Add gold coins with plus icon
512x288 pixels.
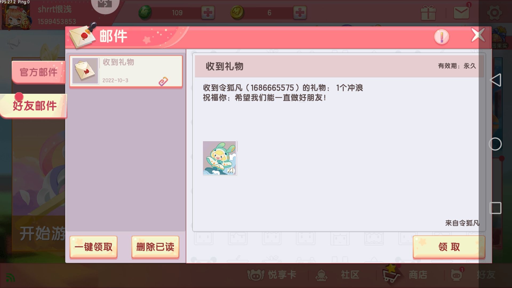coord(300,13)
